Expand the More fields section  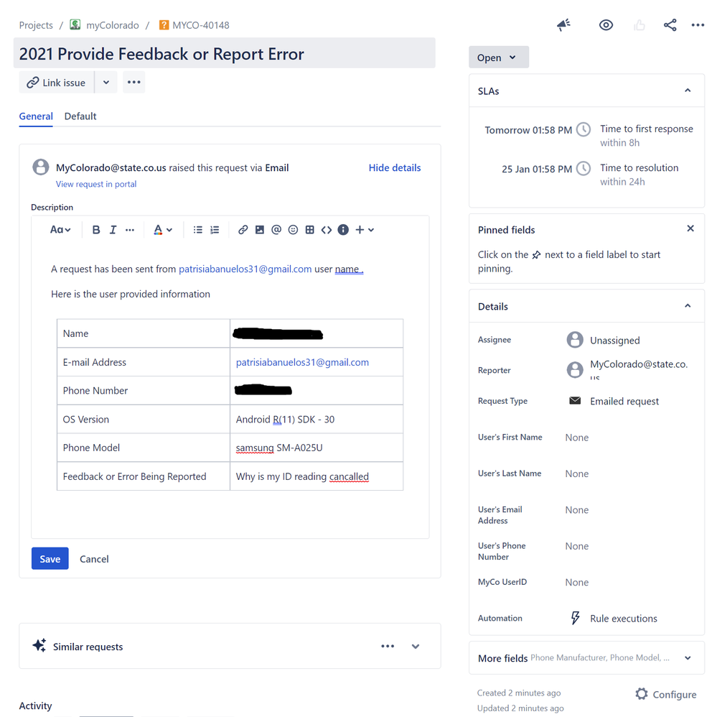(x=687, y=657)
